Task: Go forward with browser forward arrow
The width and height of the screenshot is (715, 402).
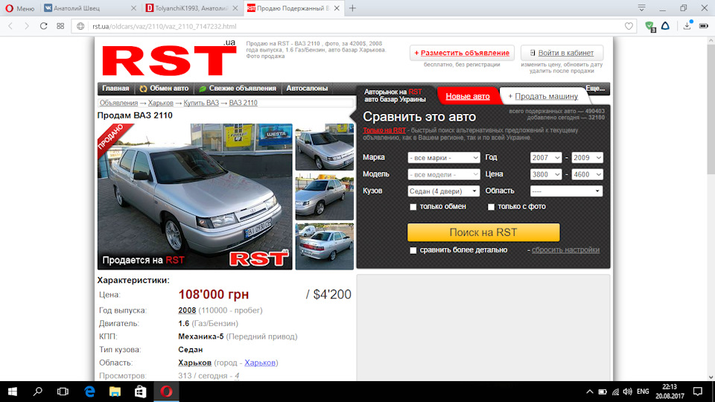Action: [27, 27]
